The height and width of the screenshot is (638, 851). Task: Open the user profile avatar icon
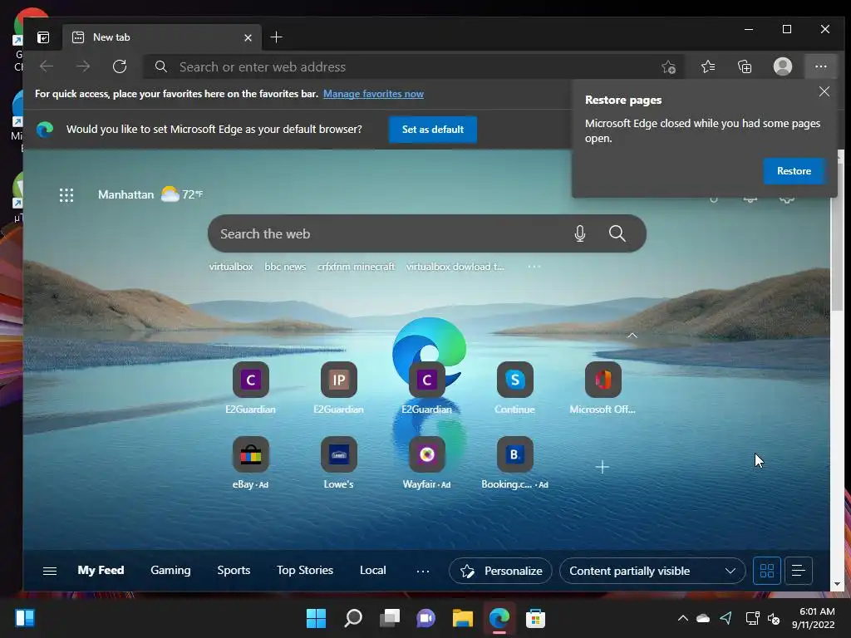[x=782, y=66]
